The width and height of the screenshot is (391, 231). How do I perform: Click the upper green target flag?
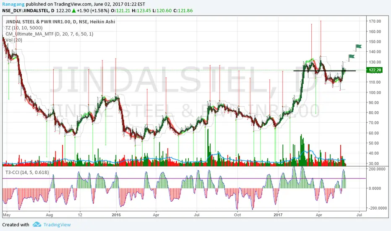click(359, 47)
